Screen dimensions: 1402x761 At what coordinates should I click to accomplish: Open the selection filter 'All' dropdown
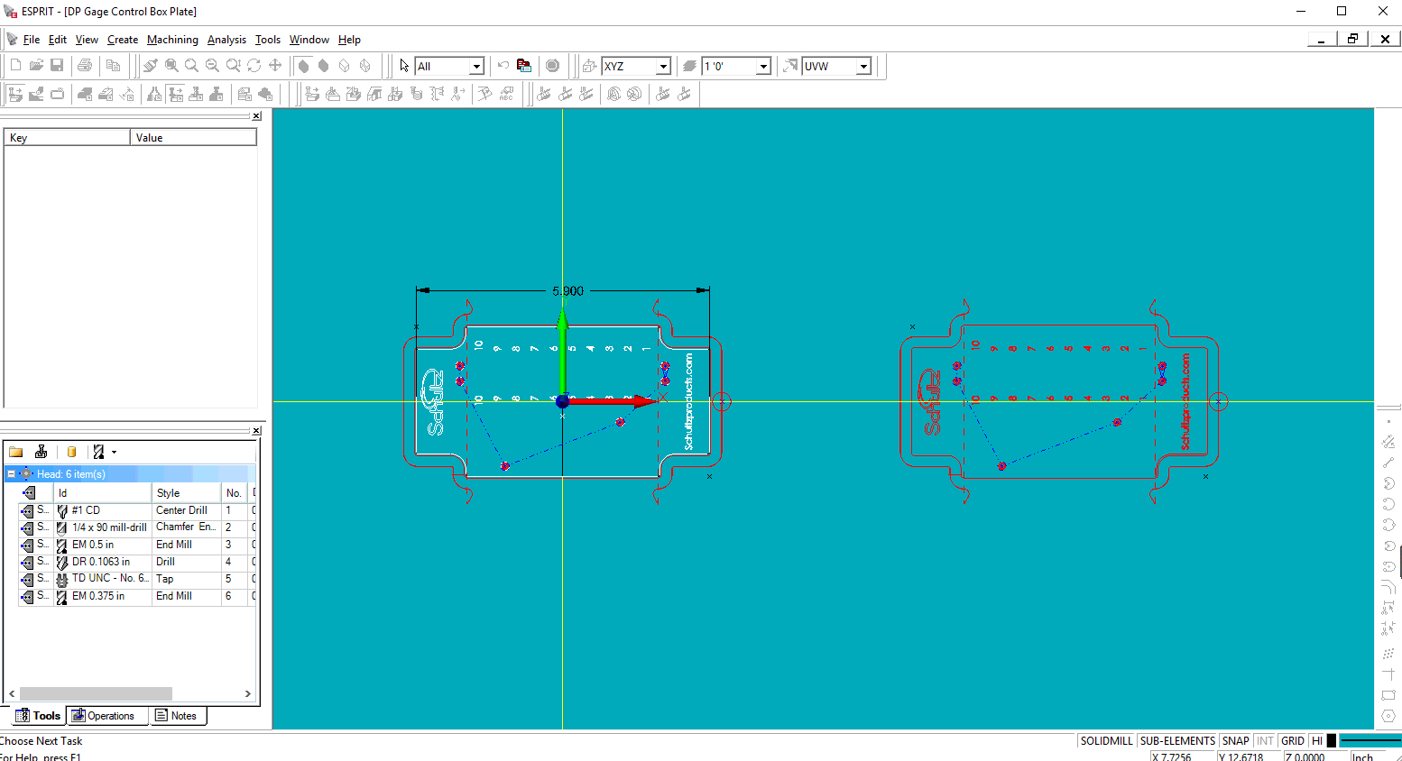tap(476, 66)
